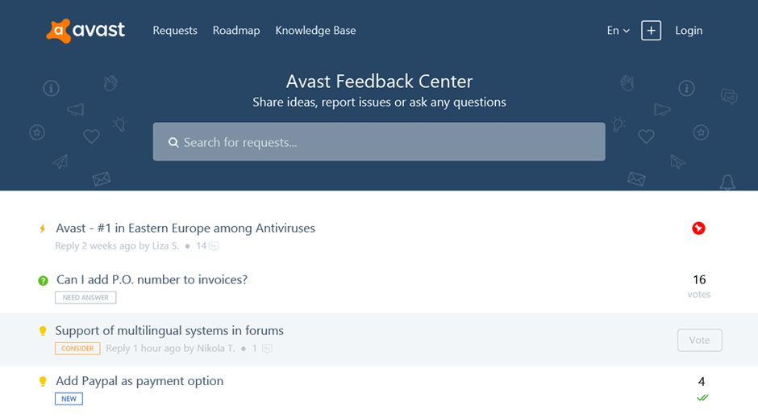This screenshot has height=419, width=758.
Task: Expand the En language dropdown
Action: click(x=618, y=31)
